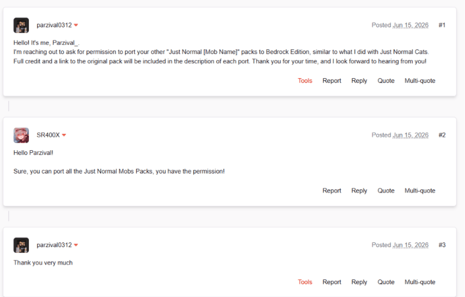The height and width of the screenshot is (297, 465).
Task: Open Tools menu in post #1
Action: pyautogui.click(x=305, y=81)
